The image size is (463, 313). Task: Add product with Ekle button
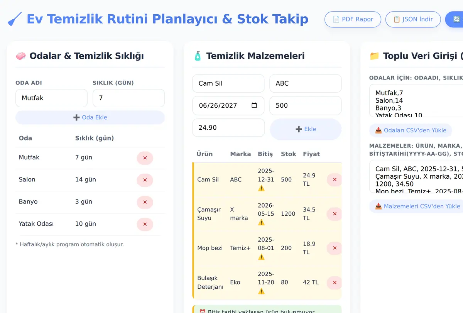(306, 129)
